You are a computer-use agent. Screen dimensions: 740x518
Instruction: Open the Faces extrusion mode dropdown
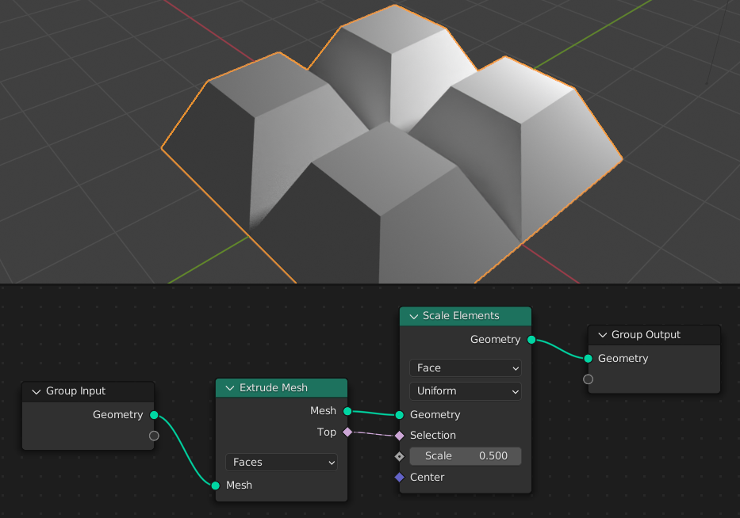[282, 462]
